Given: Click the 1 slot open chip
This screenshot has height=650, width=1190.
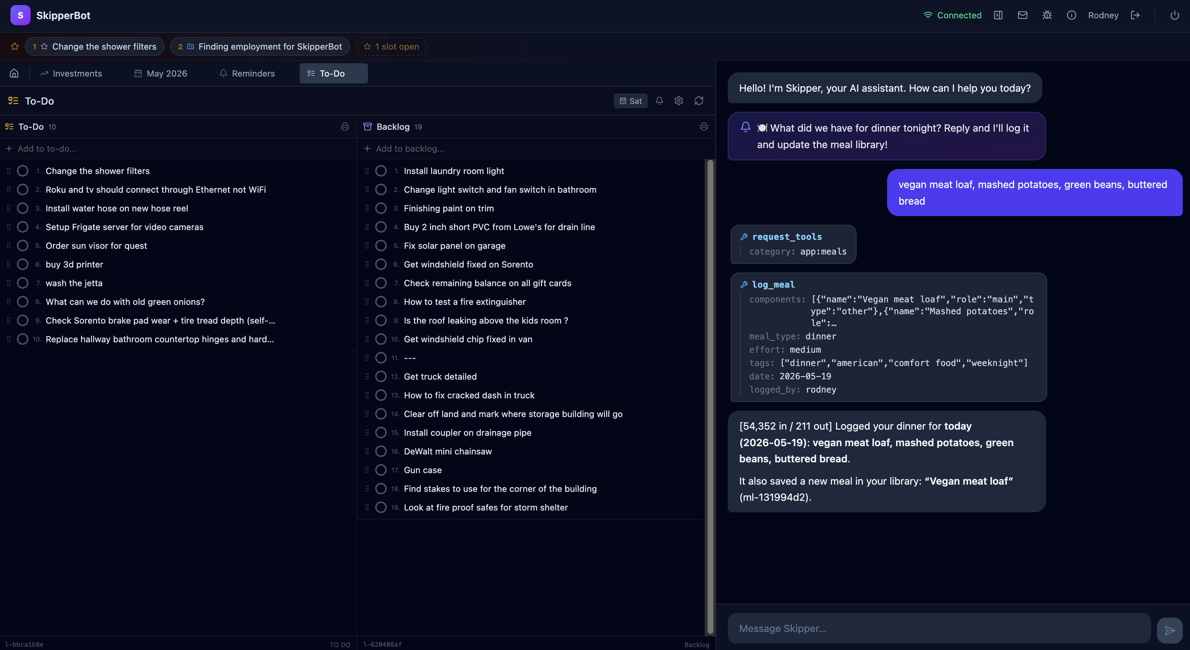Looking at the screenshot, I should (x=391, y=47).
